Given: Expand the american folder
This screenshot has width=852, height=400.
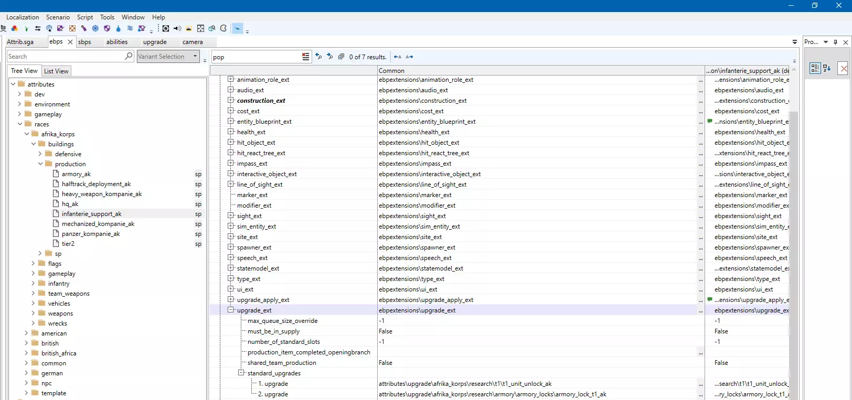Looking at the screenshot, I should point(26,333).
